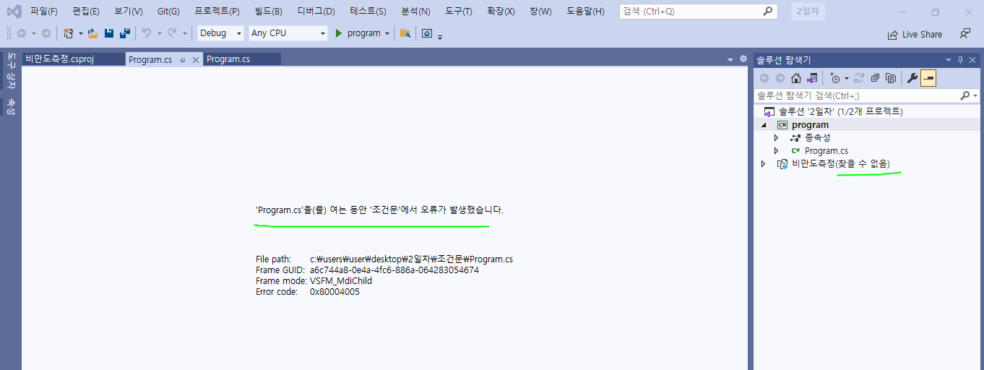Toggle auto-hide pin of Solution Explorer
The width and height of the screenshot is (984, 370).
click(960, 60)
